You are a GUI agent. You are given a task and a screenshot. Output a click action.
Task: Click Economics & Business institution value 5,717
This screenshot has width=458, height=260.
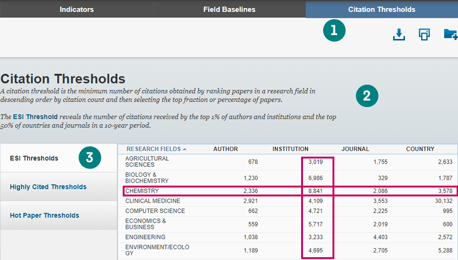pos(316,224)
